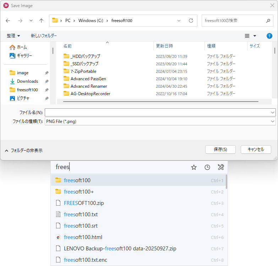Click the launcher search field containing frees
Viewport: 278px width, 266px height.
[x=121, y=167]
